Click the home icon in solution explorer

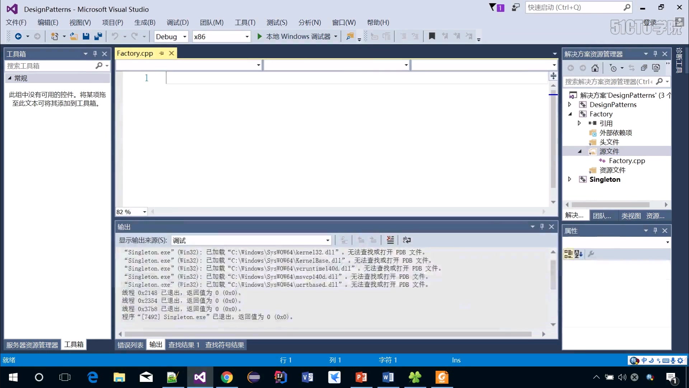(595, 68)
